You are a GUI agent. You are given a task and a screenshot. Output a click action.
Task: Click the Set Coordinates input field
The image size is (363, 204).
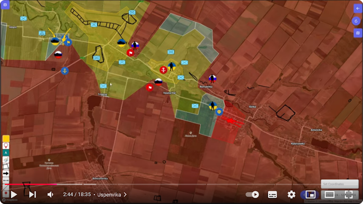[340, 184]
